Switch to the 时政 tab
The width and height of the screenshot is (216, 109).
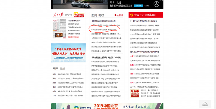click(x=101, y=15)
